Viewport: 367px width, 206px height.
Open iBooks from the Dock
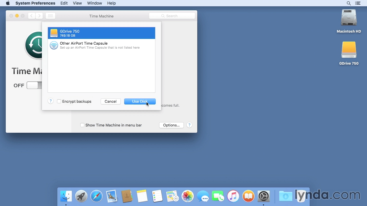248,196
